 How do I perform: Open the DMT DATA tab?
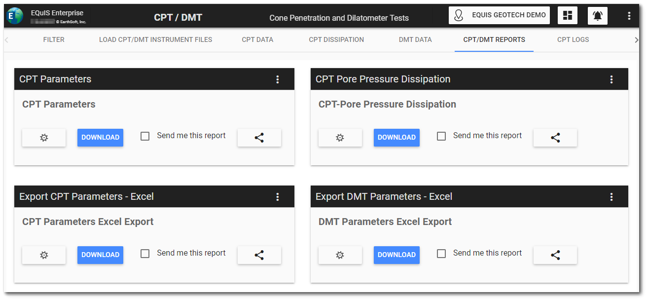tap(415, 39)
